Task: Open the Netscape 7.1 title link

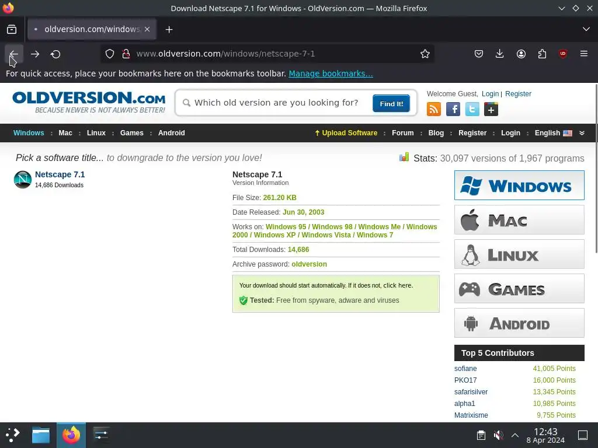Action: [60, 174]
